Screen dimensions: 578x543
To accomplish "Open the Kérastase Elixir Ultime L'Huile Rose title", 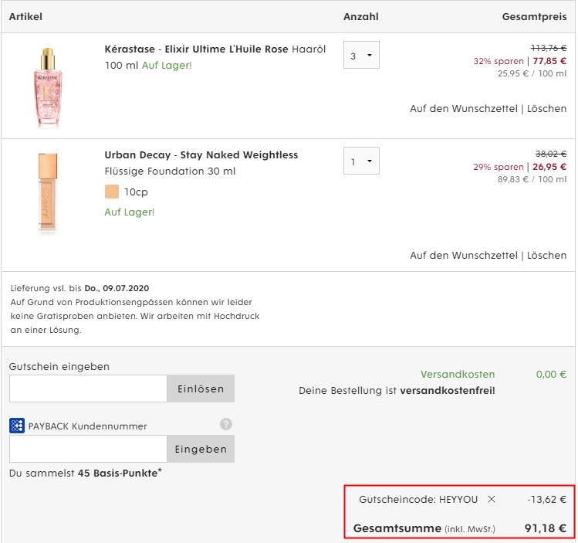I will tap(196, 49).
